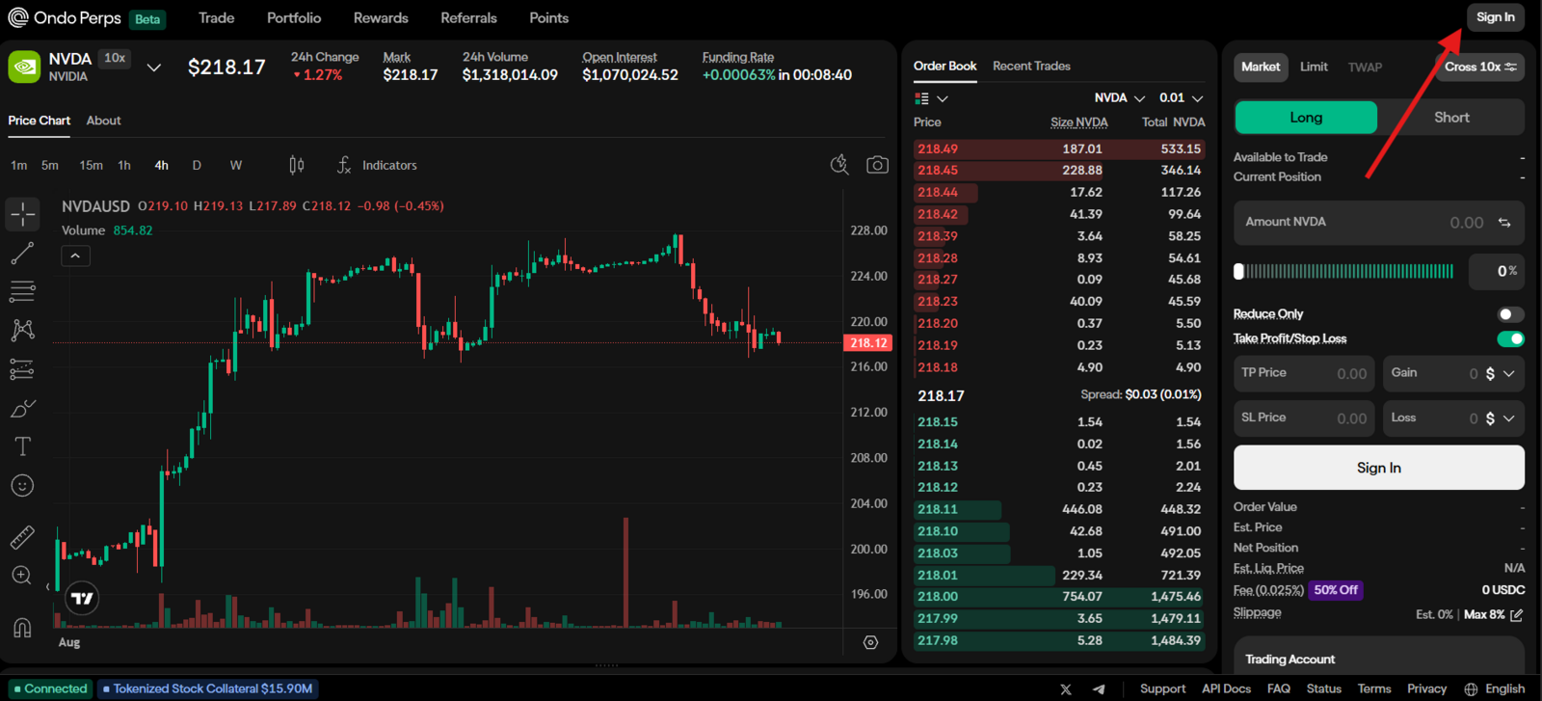Switch to the TWAP order tab

(x=1365, y=67)
